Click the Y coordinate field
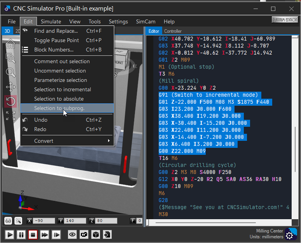Screen dimensions: 301x243 tap(75, 221)
